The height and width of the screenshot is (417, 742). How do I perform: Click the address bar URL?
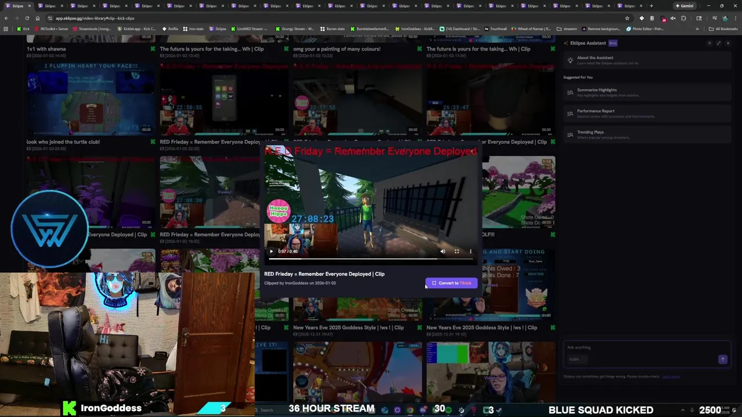point(95,18)
